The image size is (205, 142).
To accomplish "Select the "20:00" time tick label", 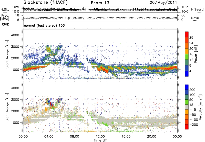I will coord(151,137).
